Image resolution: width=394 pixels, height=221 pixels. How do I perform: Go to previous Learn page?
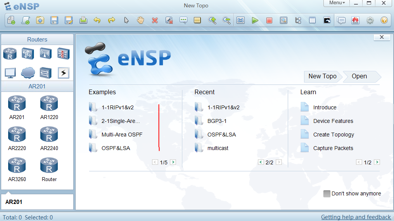pos(359,162)
